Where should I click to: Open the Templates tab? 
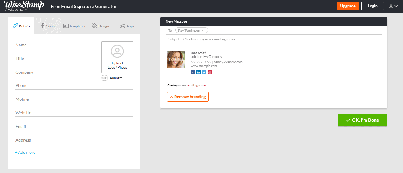(x=74, y=26)
